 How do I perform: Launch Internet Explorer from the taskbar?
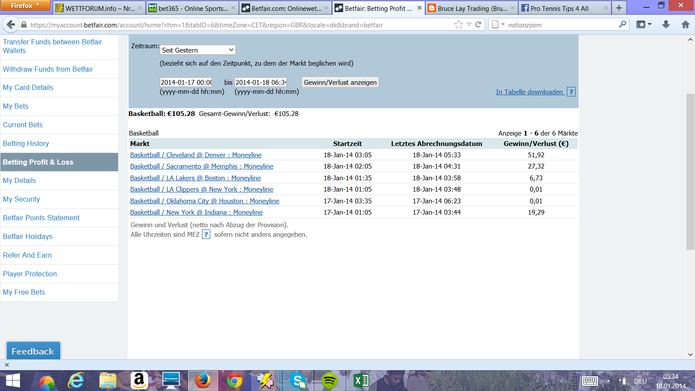coord(76,381)
